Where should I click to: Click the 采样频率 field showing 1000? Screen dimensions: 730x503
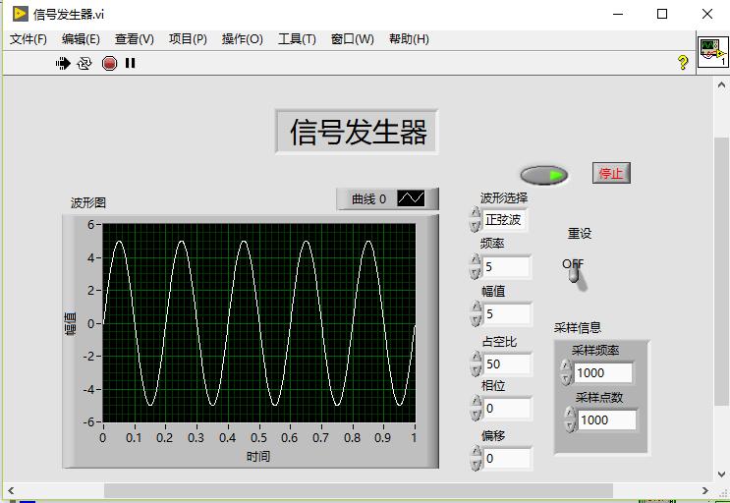pos(603,372)
